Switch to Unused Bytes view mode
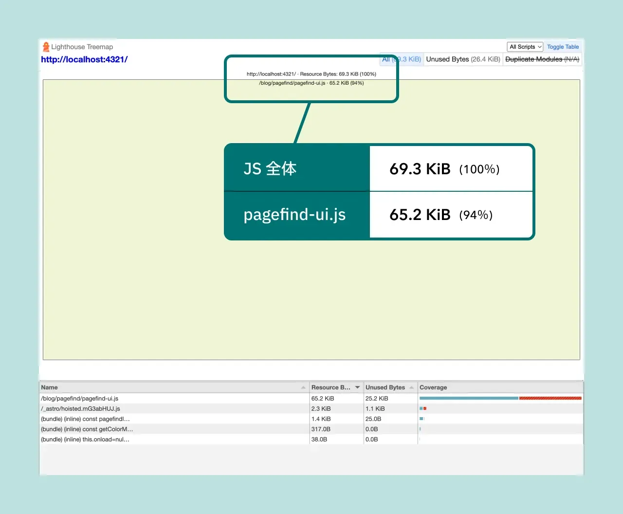The width and height of the screenshot is (623, 514). pos(463,59)
